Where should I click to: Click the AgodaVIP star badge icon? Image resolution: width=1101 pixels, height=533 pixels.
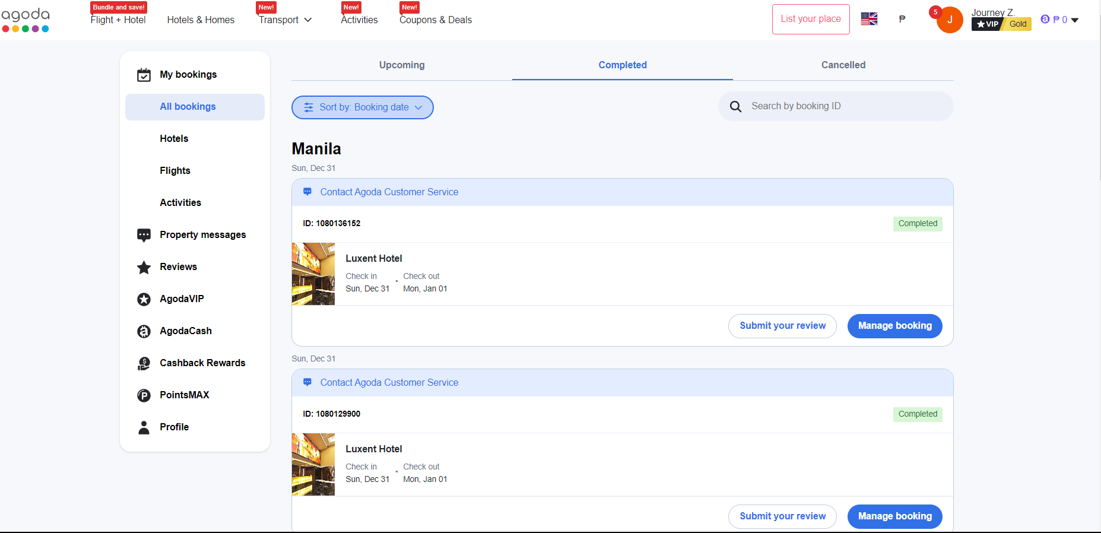[144, 299]
